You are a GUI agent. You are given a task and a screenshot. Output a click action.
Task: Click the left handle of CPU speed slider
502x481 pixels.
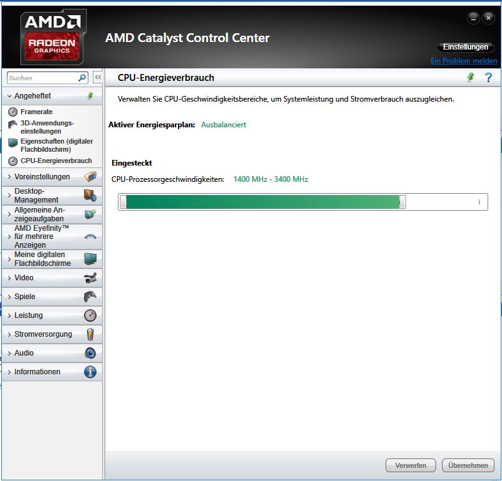pos(123,202)
